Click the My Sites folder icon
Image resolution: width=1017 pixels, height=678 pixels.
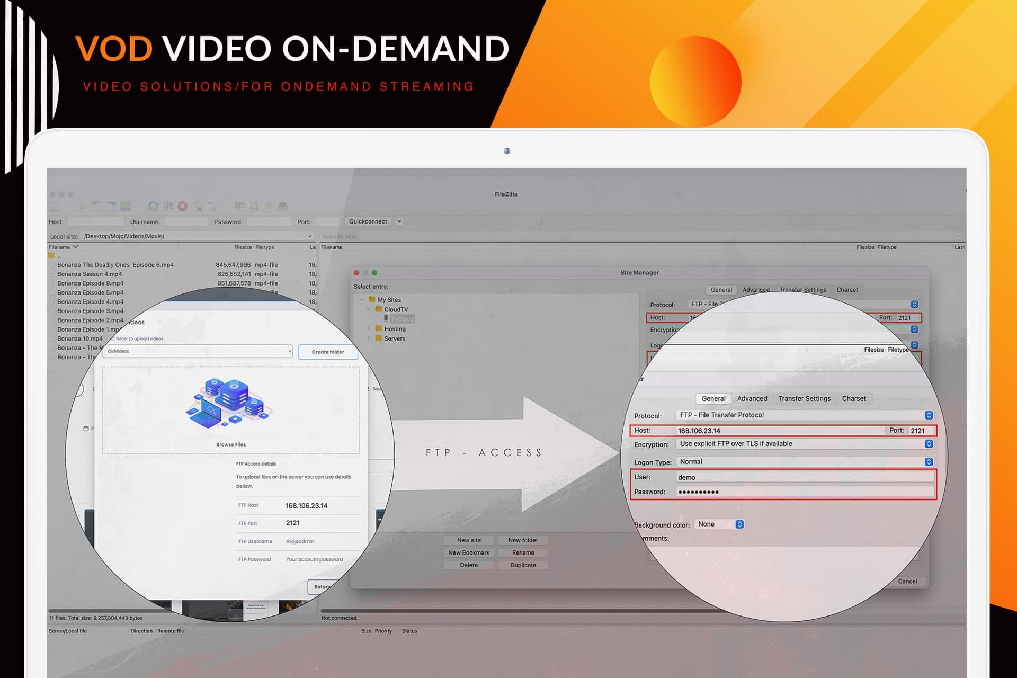pos(372,299)
